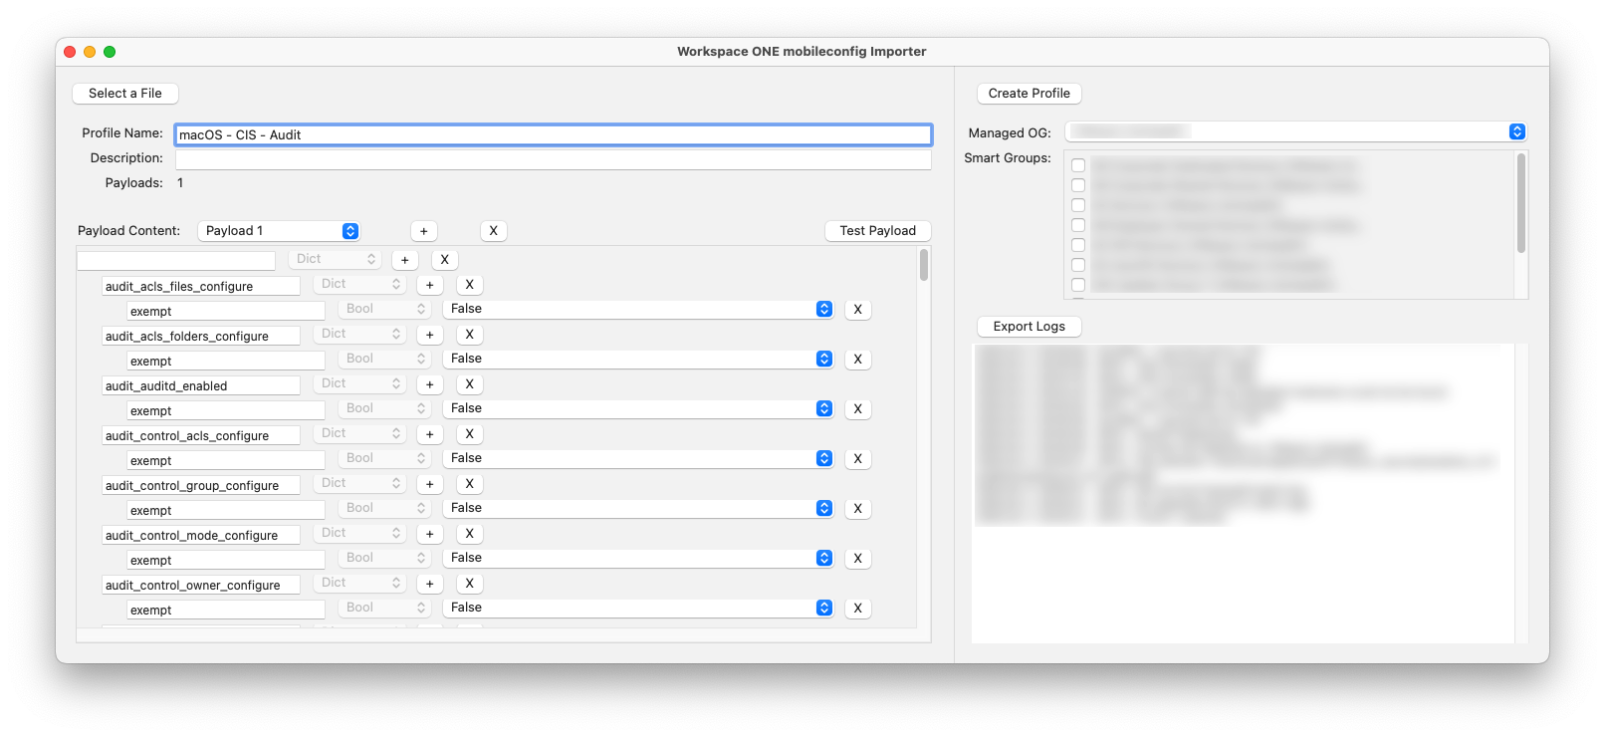The height and width of the screenshot is (737, 1605).
Task: Click the payload content list scrollbar
Action: tap(924, 266)
